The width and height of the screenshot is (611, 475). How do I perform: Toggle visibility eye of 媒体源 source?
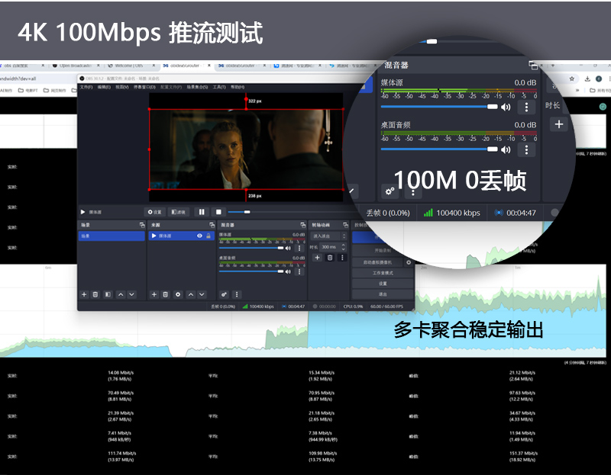200,236
